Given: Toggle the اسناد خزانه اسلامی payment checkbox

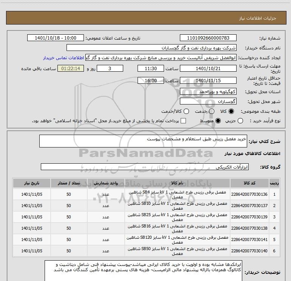Looking at the screenshot, I should coord(183,121).
